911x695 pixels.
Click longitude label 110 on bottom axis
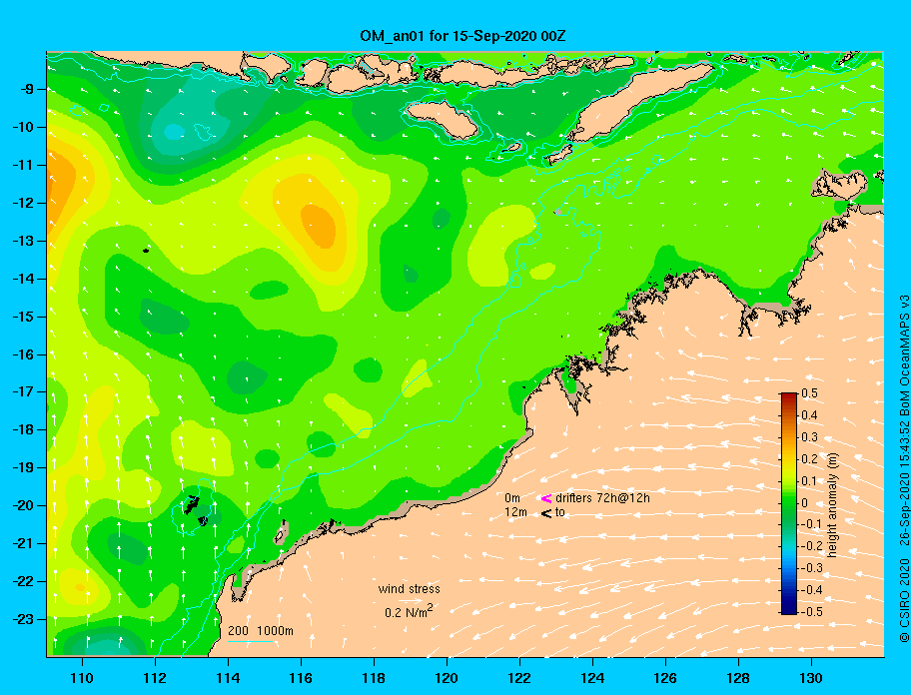coord(82,678)
